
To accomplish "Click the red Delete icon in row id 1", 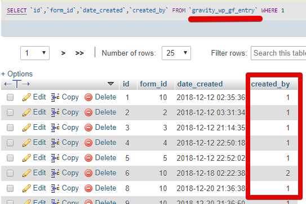I will click(x=88, y=97).
